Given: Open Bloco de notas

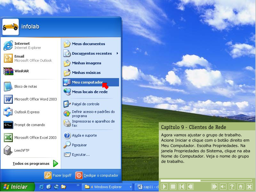Looking at the screenshot, I should pyautogui.click(x=25, y=86).
